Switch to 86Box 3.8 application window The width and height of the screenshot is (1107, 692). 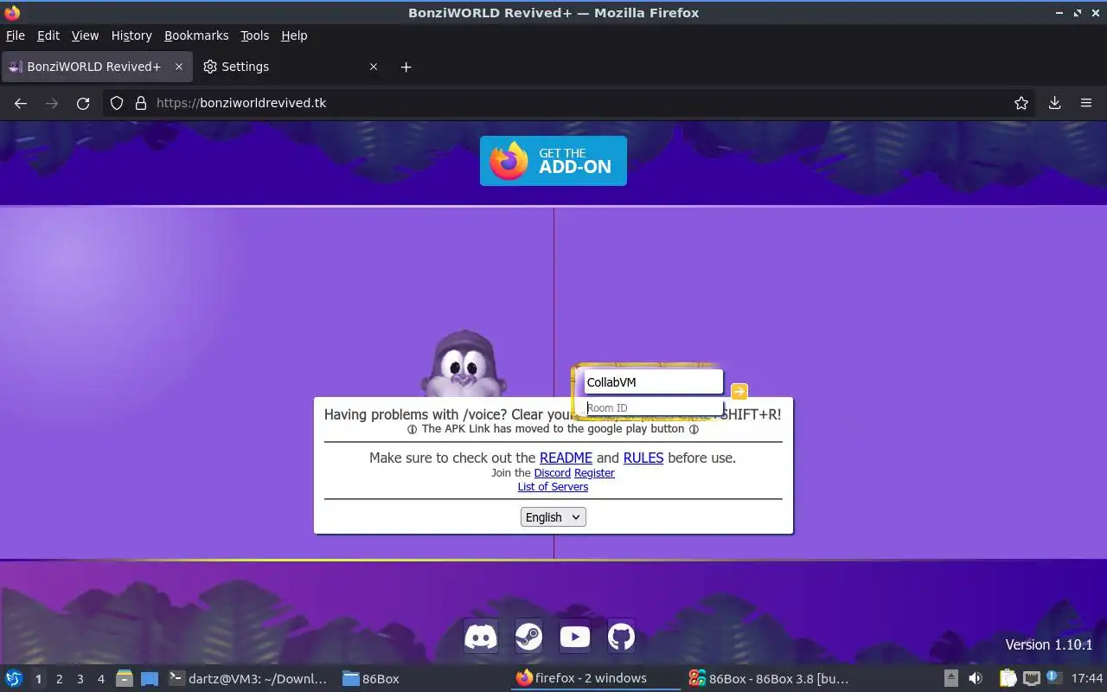point(769,679)
